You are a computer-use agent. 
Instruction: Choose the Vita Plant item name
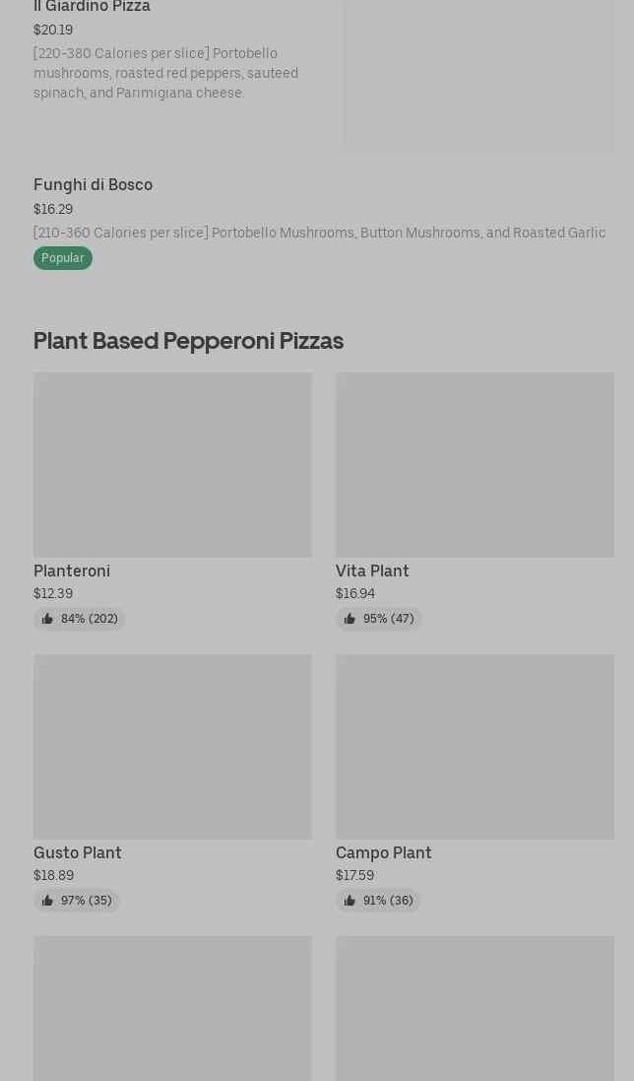pyautogui.click(x=372, y=572)
